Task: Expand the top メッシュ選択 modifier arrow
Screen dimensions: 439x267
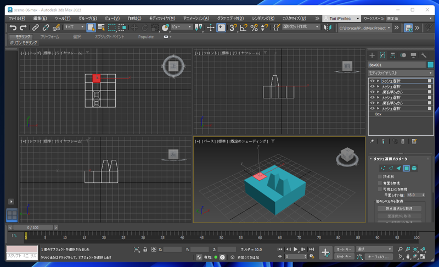Action: click(378, 81)
